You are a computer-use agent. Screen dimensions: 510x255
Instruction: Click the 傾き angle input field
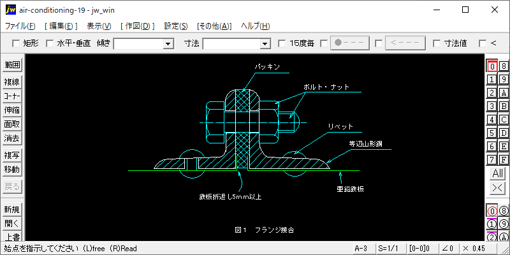138,43
